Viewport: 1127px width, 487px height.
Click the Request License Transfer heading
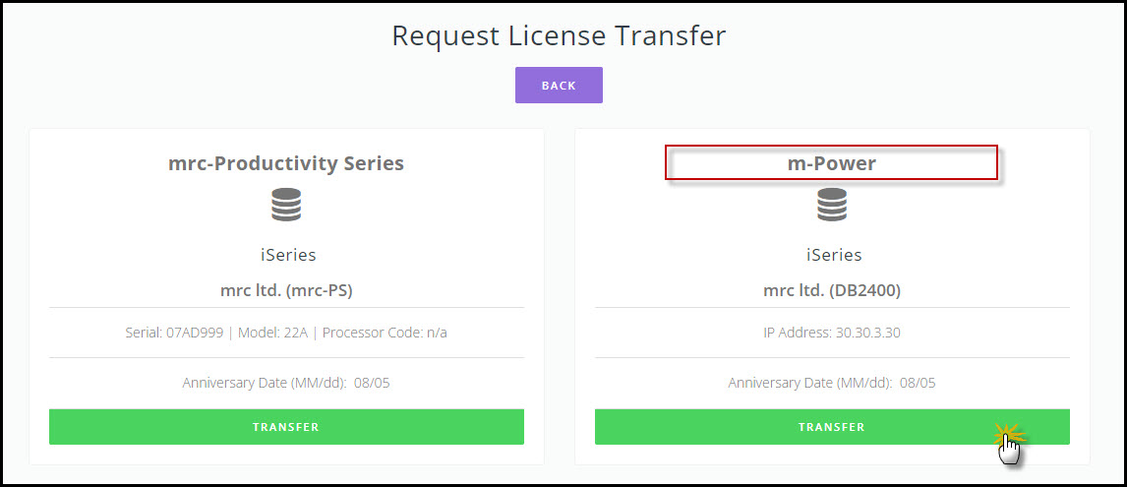tap(559, 36)
